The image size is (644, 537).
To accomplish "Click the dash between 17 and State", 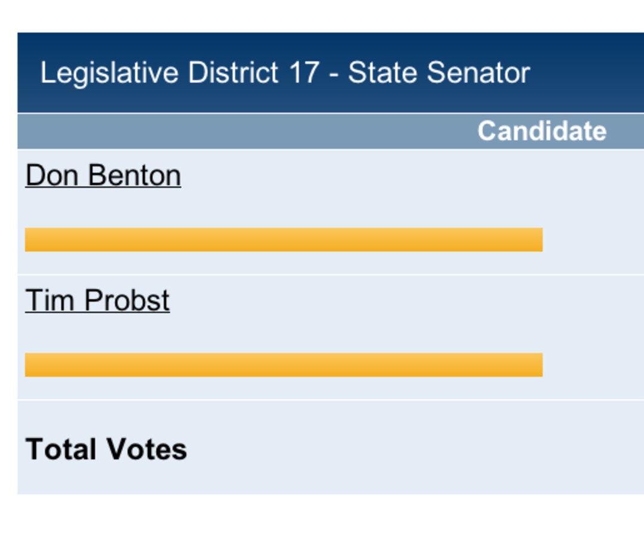I will pos(334,75).
